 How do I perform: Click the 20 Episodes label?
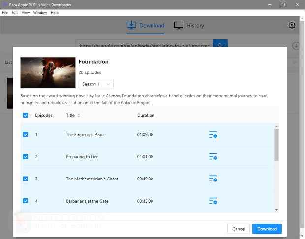pyautogui.click(x=90, y=73)
